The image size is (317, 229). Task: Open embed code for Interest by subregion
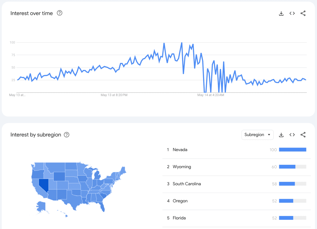(x=292, y=135)
